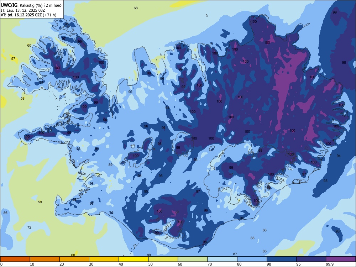
Task: Click the 60–70 pale green legend swatch
Action: (193, 259)
